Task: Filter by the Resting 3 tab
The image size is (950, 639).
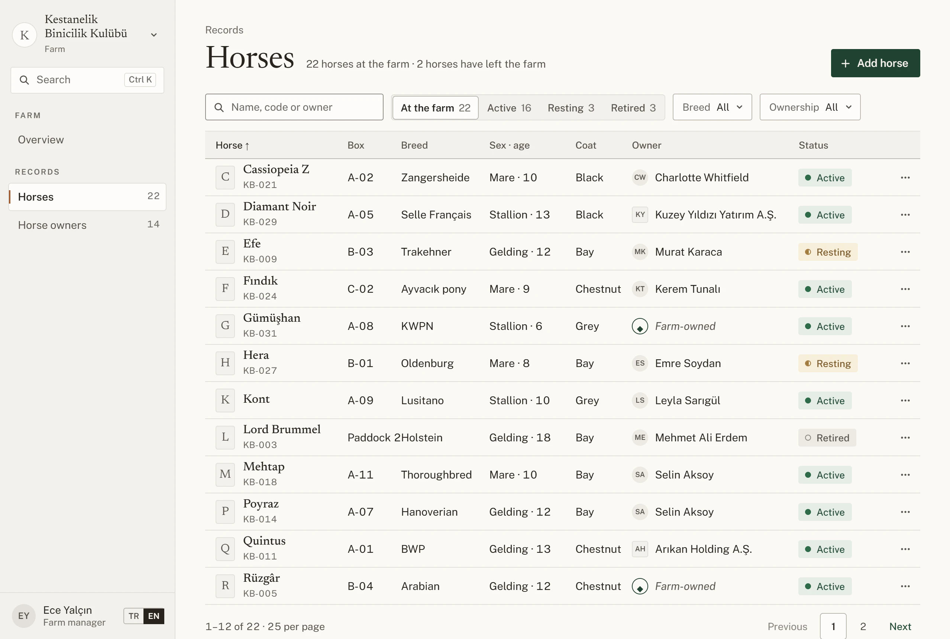Action: tap(571, 108)
